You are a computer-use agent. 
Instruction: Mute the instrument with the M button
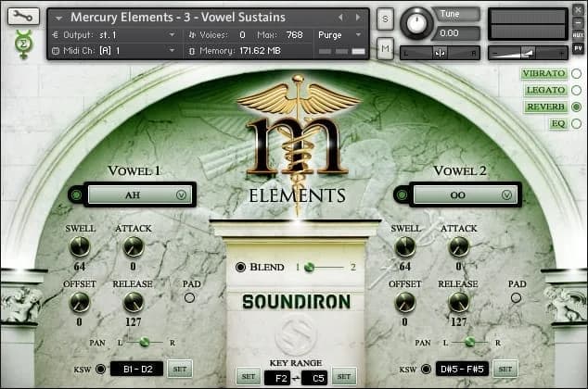385,48
